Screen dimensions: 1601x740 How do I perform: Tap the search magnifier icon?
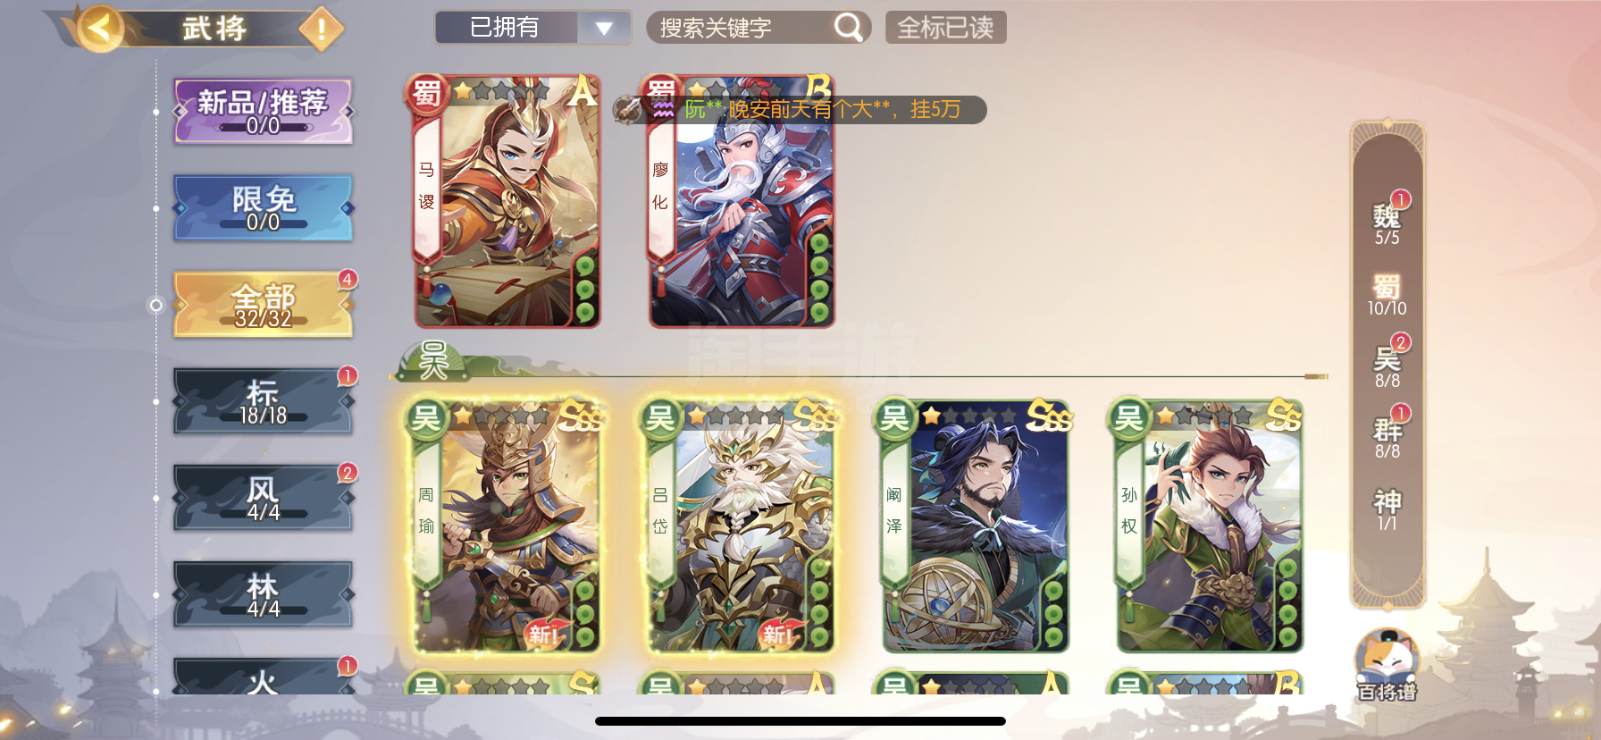[848, 28]
